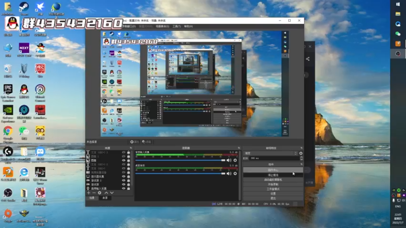Viewport: 406px width, 228px height.
Task: Pop out the scene transitions dock panel
Action: pyautogui.click(x=301, y=148)
